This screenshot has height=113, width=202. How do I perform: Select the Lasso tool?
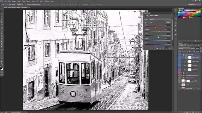[x=2, y=17]
